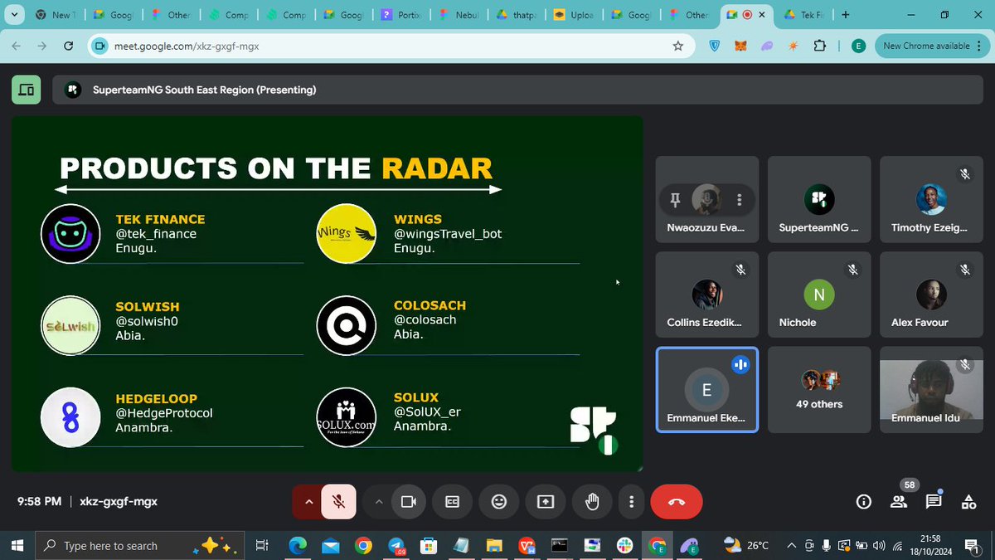Click the presented slide Products on the Radar

(x=327, y=294)
